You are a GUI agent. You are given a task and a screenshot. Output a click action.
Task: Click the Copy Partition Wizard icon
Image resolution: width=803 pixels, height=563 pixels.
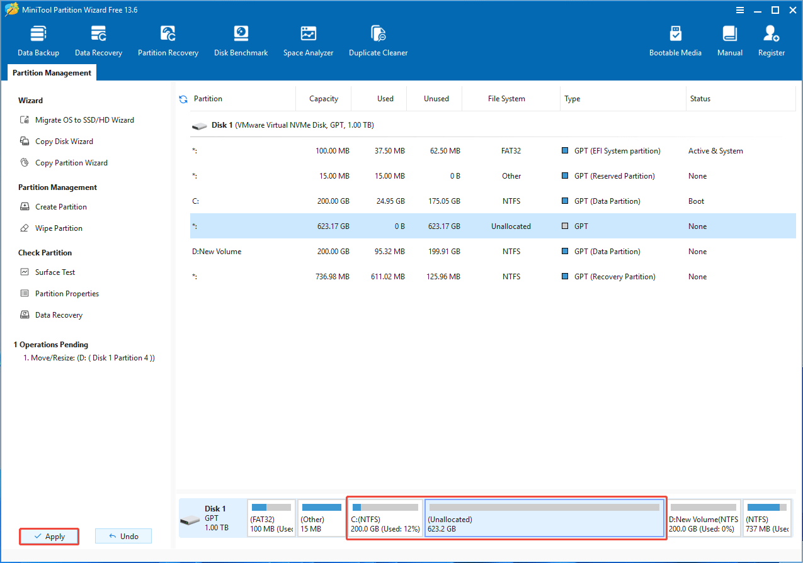(25, 163)
